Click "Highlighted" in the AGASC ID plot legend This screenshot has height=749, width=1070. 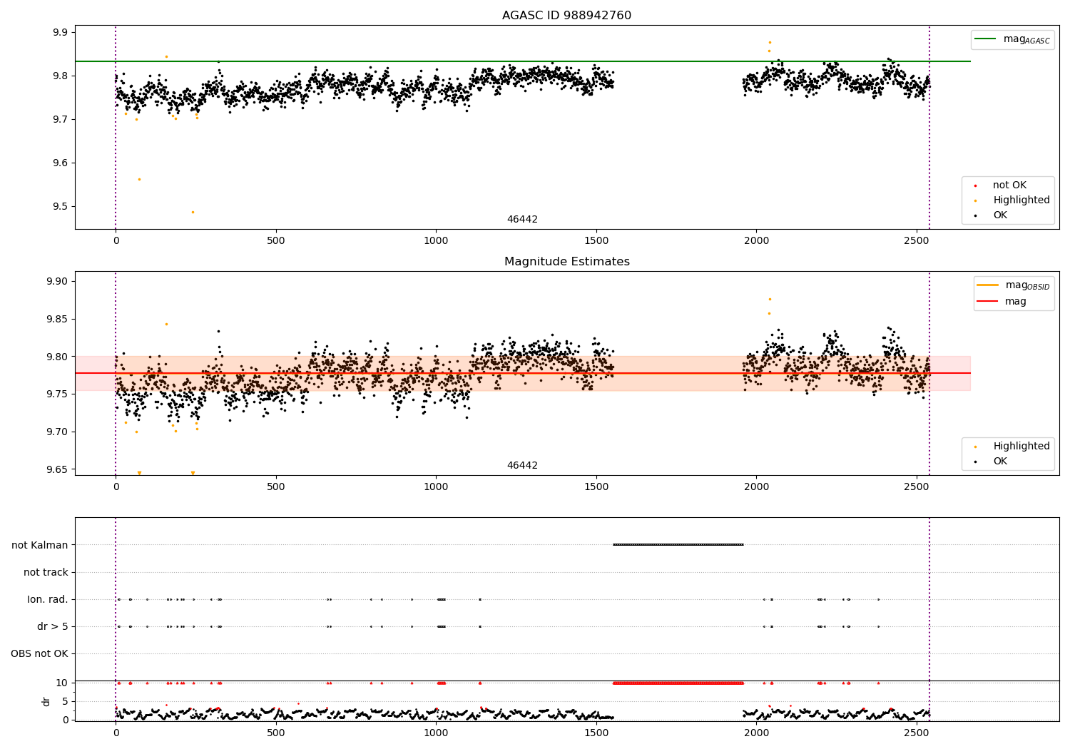pyautogui.click(x=1021, y=200)
